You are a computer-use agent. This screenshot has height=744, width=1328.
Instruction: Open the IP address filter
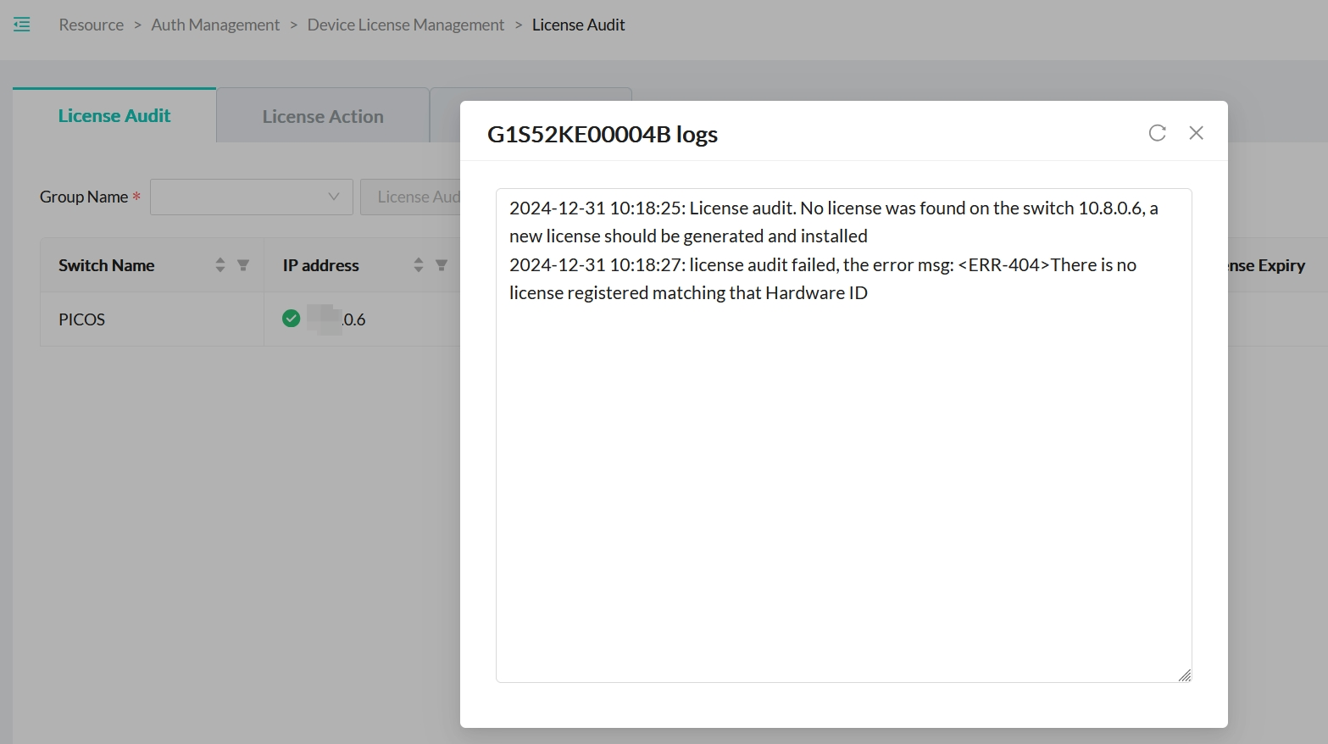pyautogui.click(x=442, y=265)
